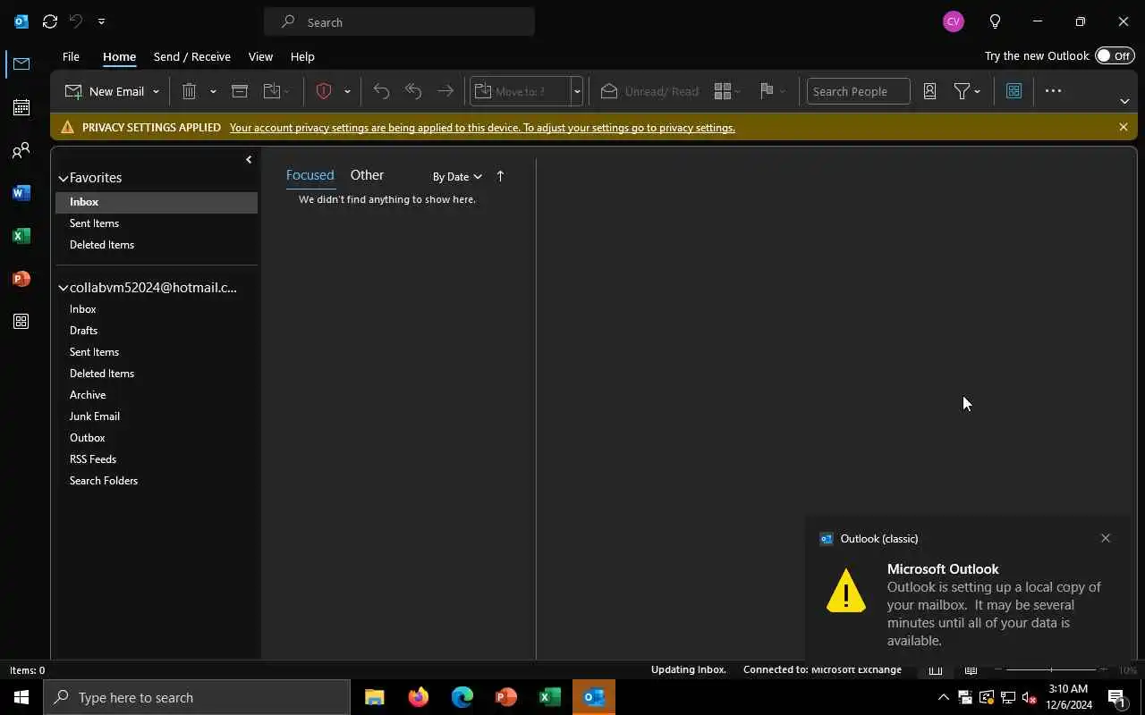
Task: Launch PowerPoint from the Outlook sidebar
Action: 21,279
